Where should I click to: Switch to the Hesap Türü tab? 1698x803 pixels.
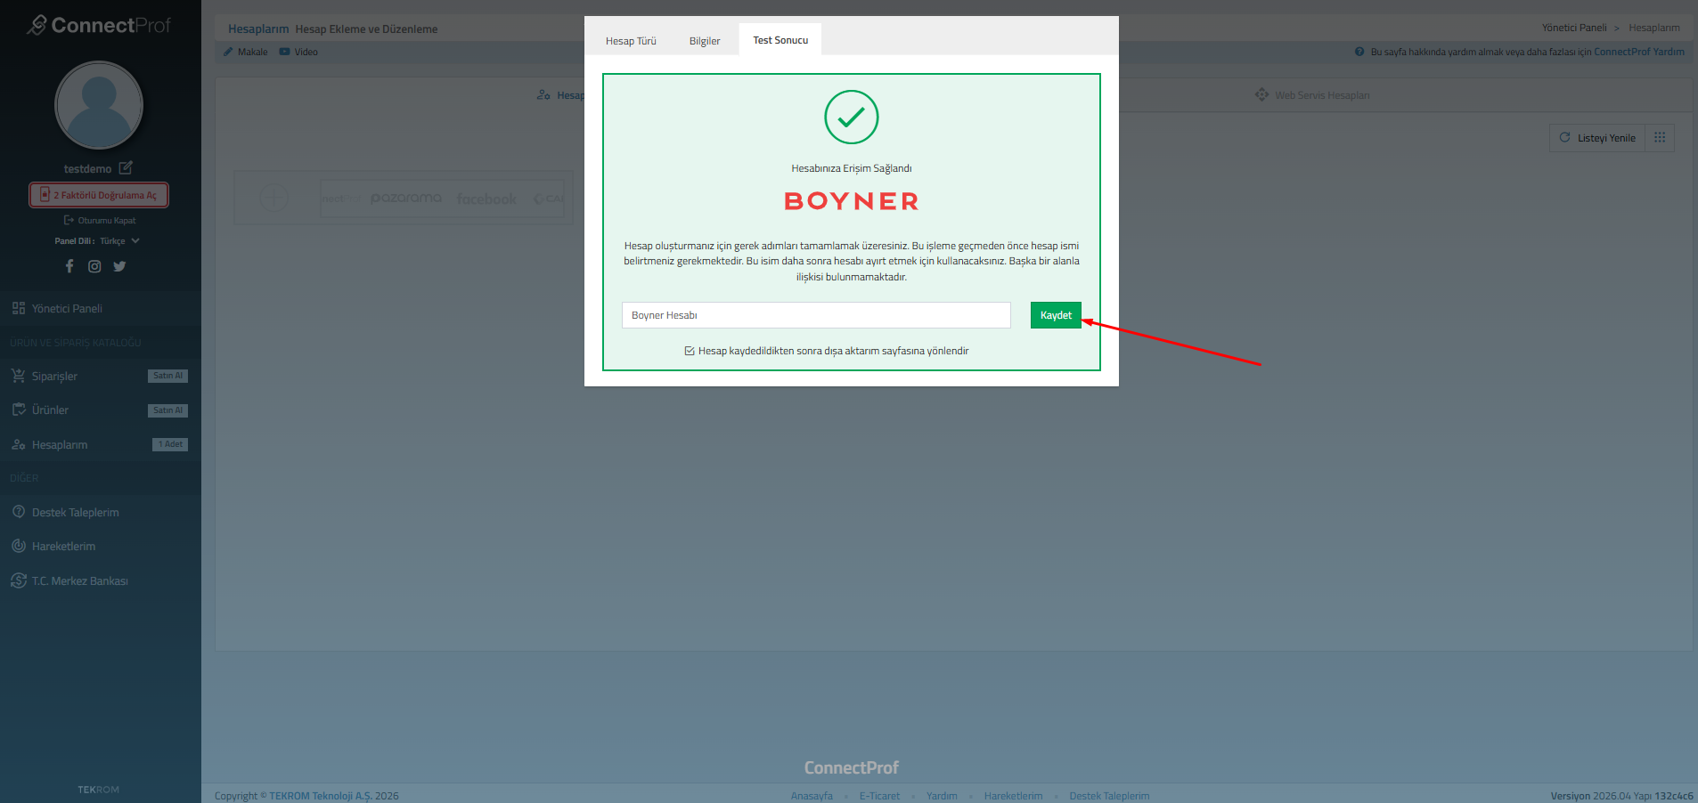631,41
